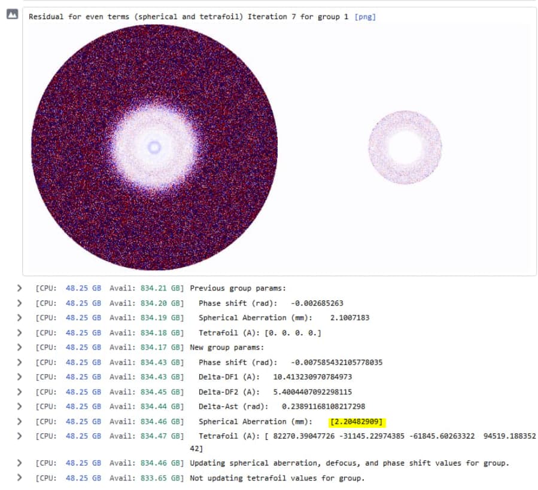Image resolution: width=538 pixels, height=490 pixels.
Task: Click the value 2.1007183
Action: coord(349,318)
